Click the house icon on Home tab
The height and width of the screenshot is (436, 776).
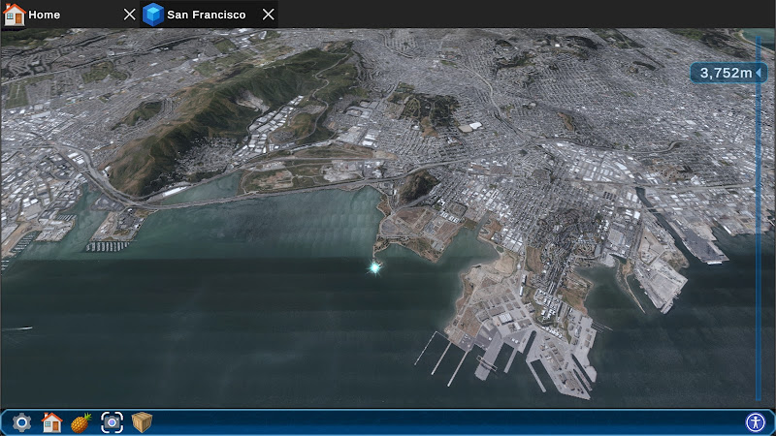click(x=14, y=15)
